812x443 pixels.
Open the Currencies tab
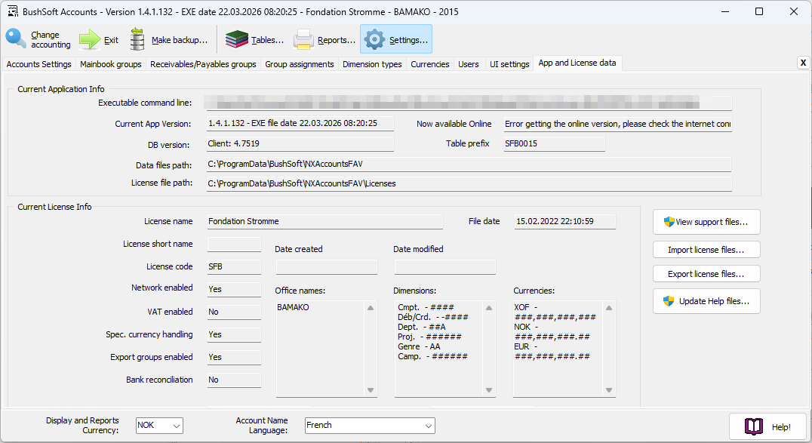click(430, 63)
